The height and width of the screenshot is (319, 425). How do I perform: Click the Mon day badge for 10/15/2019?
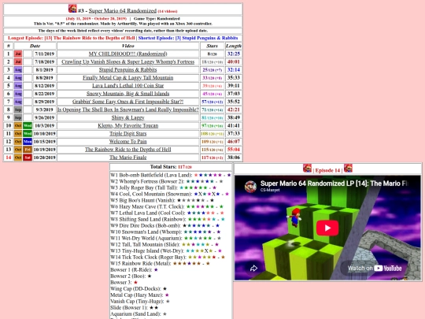tap(28, 141)
